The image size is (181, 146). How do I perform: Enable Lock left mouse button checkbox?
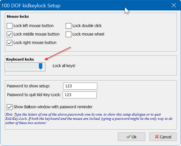pyautogui.click(x=10, y=26)
